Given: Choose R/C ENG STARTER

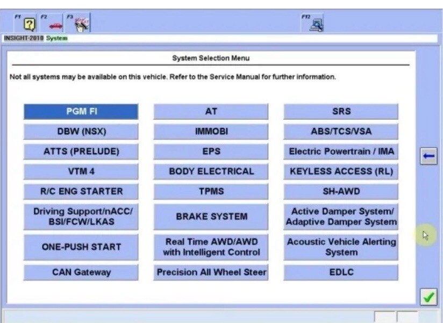Looking at the screenshot, I should [81, 192].
